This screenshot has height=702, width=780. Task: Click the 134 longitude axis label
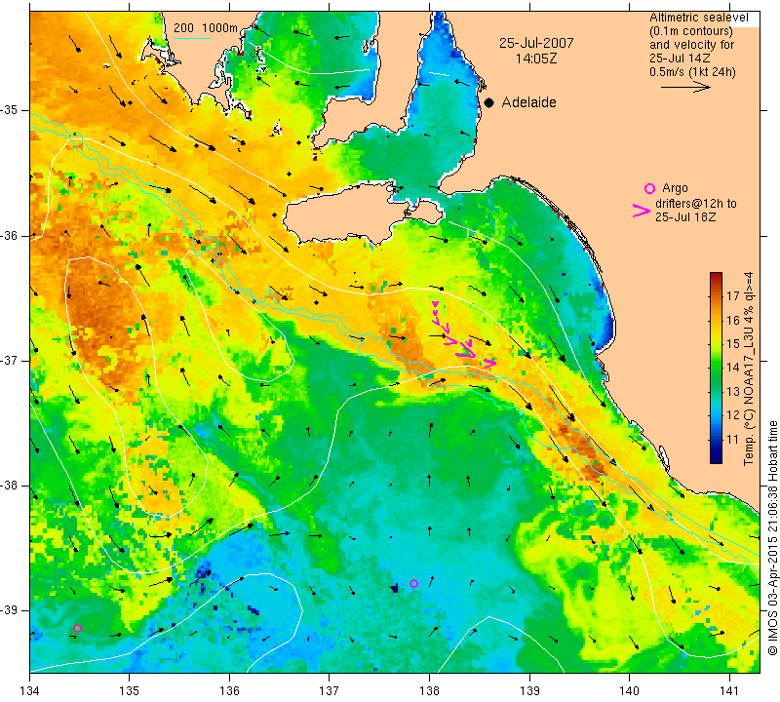click(x=30, y=690)
